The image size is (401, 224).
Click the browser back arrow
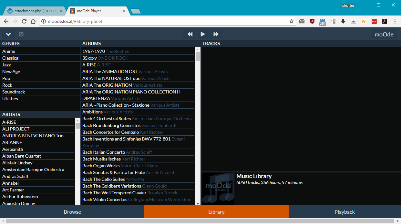pyautogui.click(x=6, y=21)
